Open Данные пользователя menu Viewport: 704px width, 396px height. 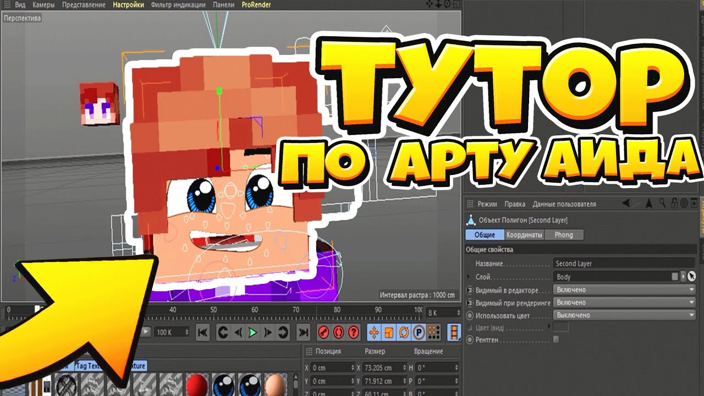click(564, 204)
